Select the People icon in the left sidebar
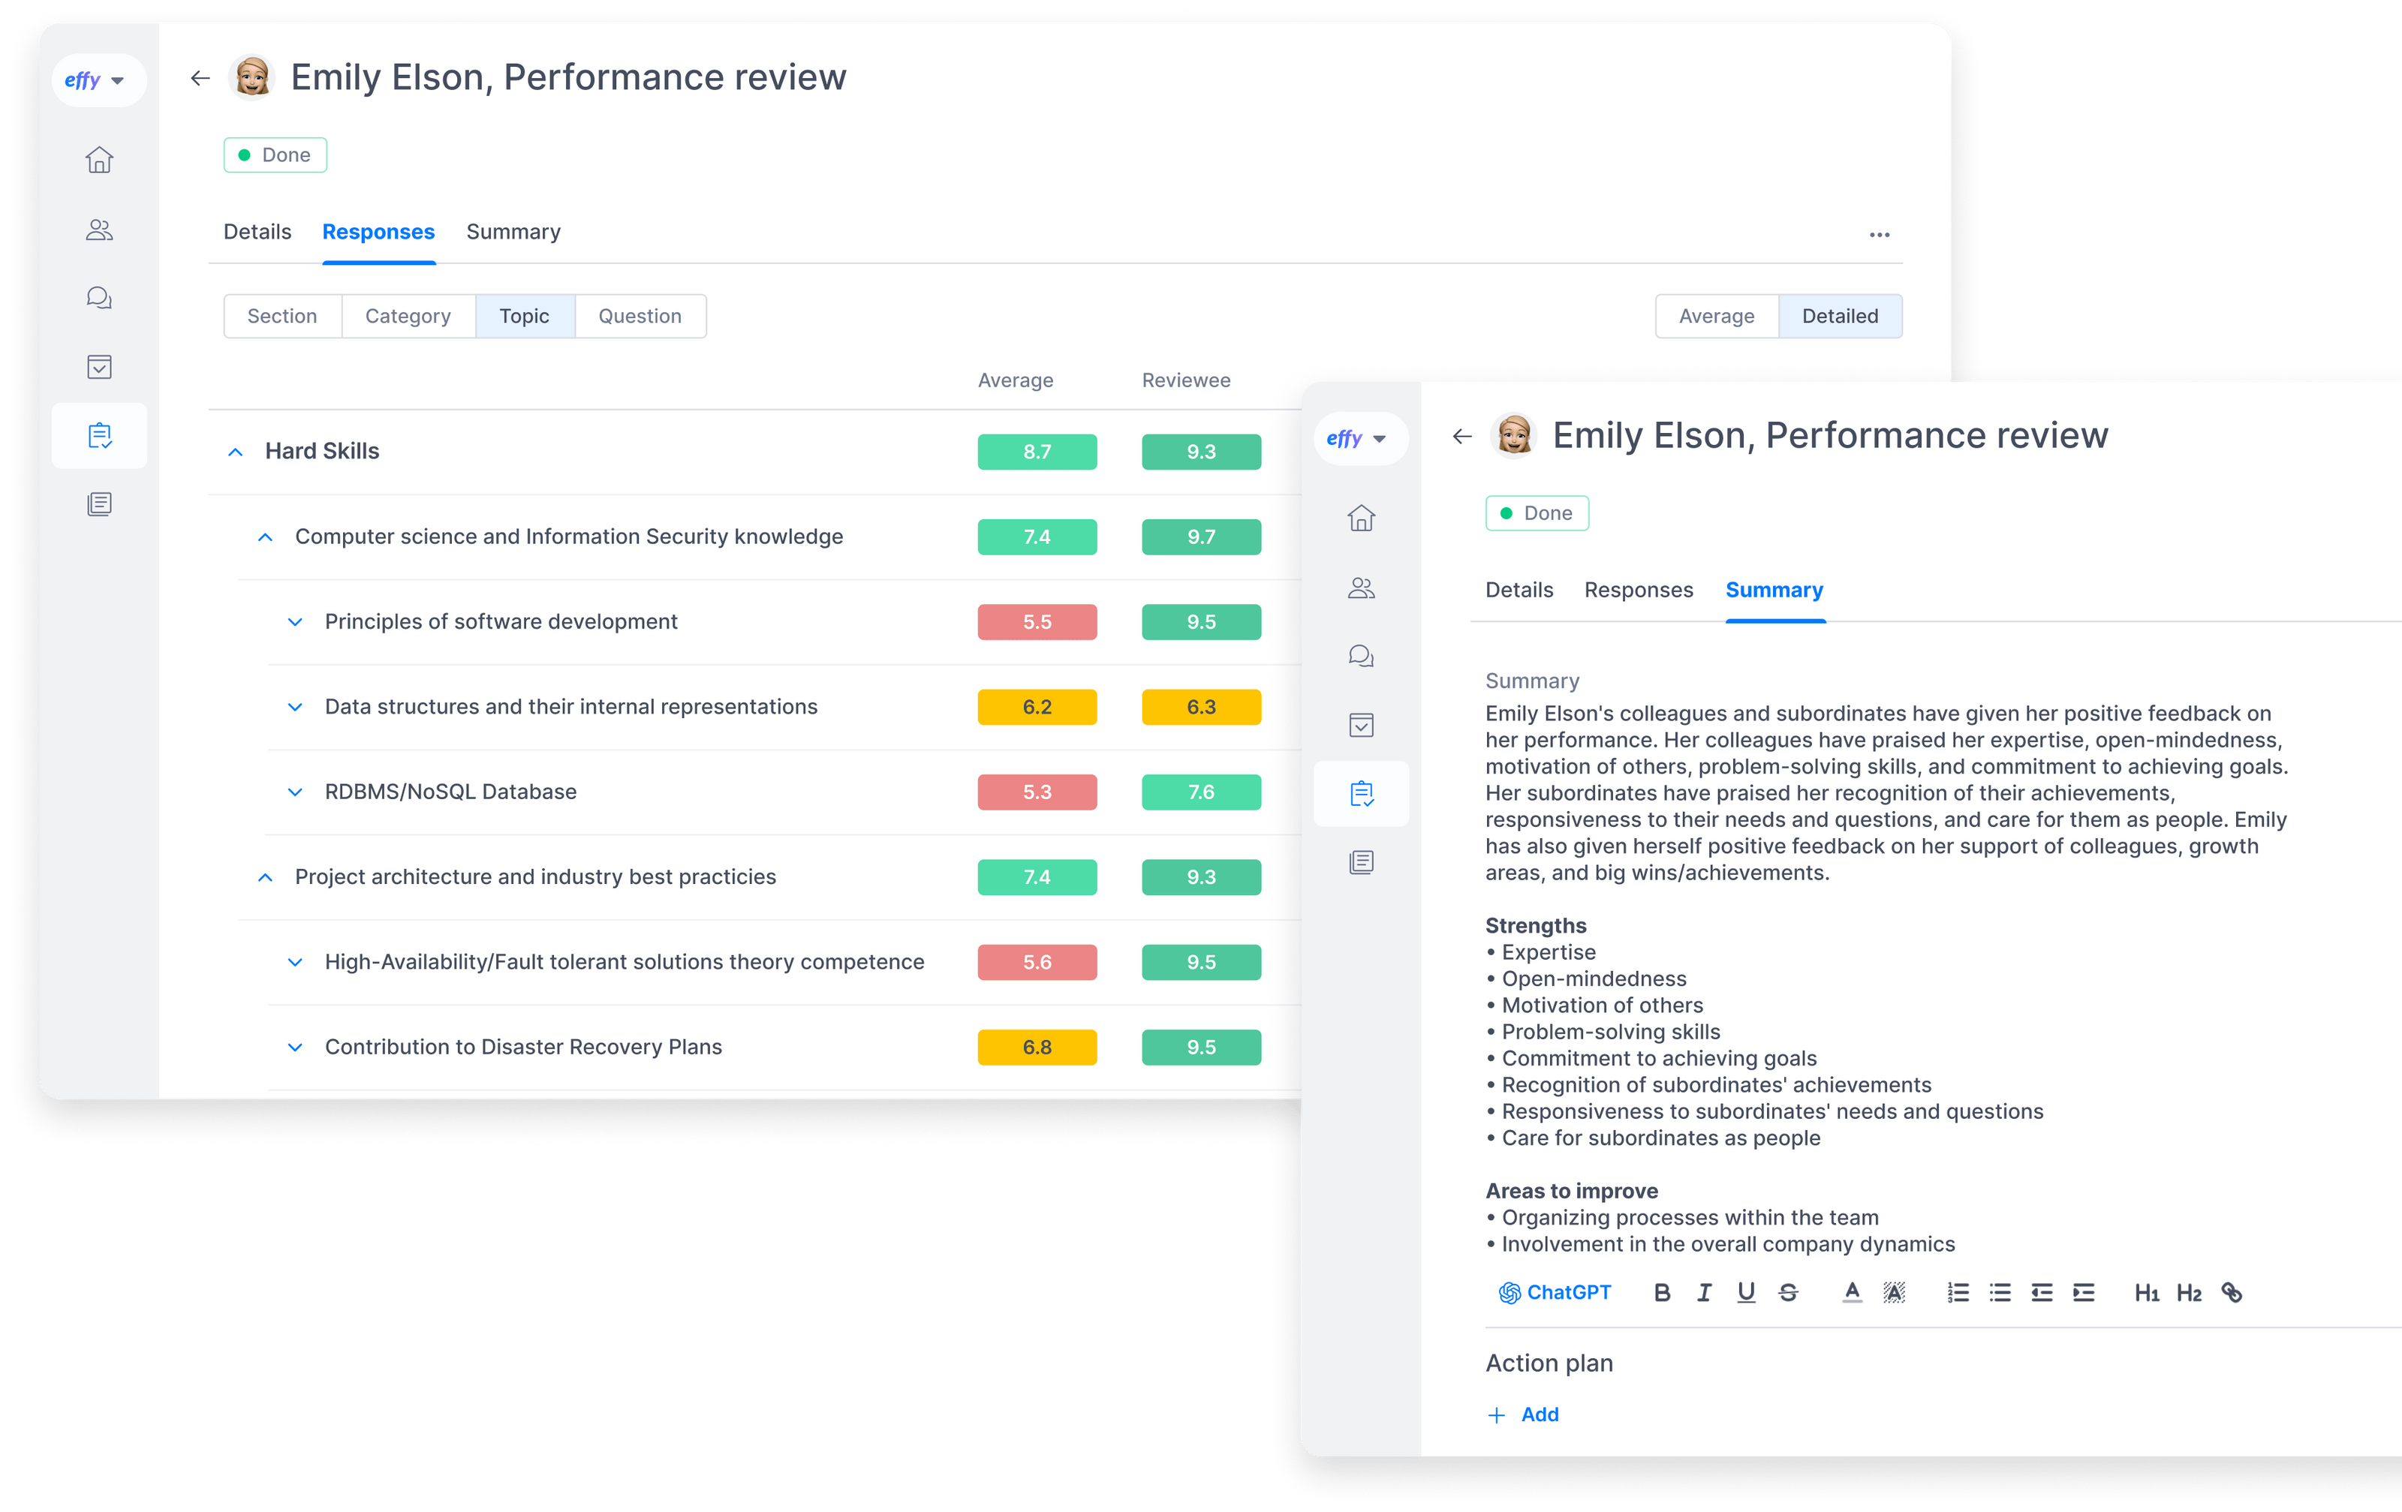This screenshot has height=1512, width=2402. pos(100,230)
